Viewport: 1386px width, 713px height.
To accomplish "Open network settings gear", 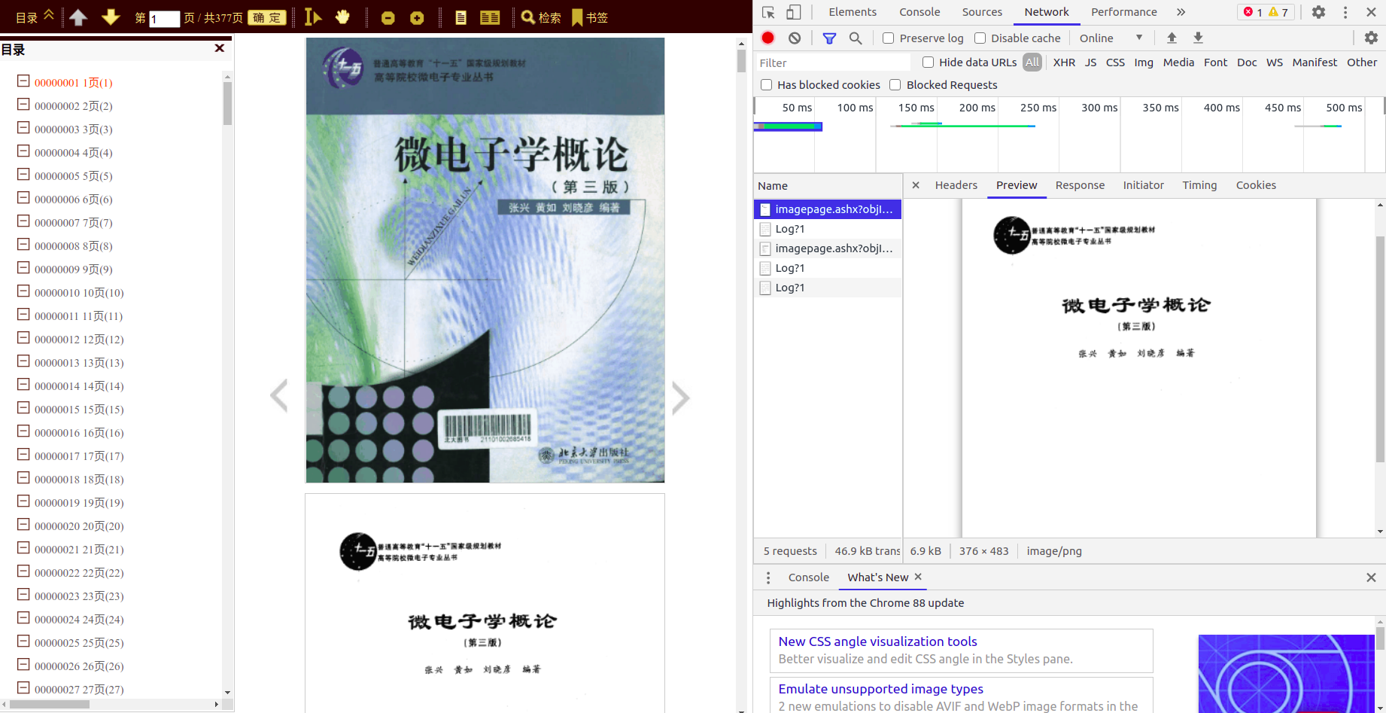I will click(x=1371, y=38).
